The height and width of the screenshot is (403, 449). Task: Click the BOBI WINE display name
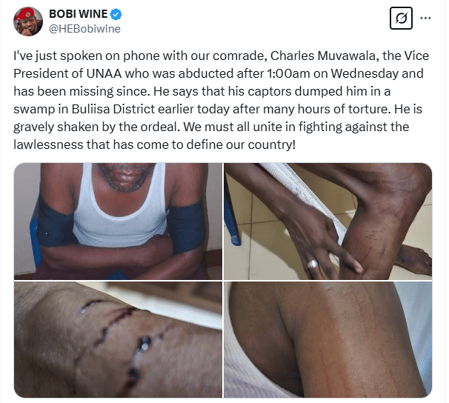tap(79, 14)
